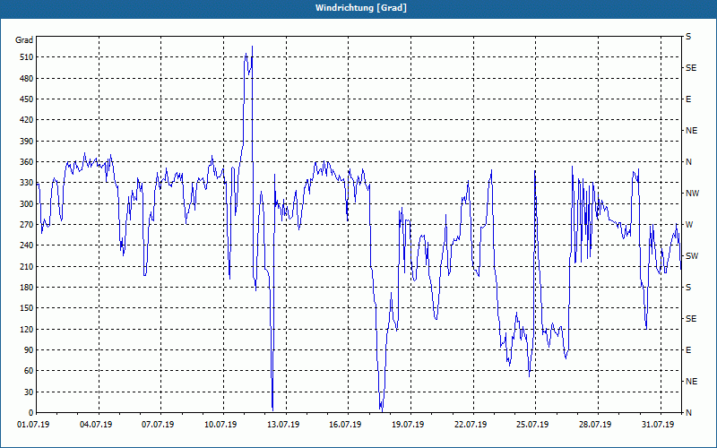717x448 pixels.
Task: Select the 270 value on the left axis
Action: (27, 225)
